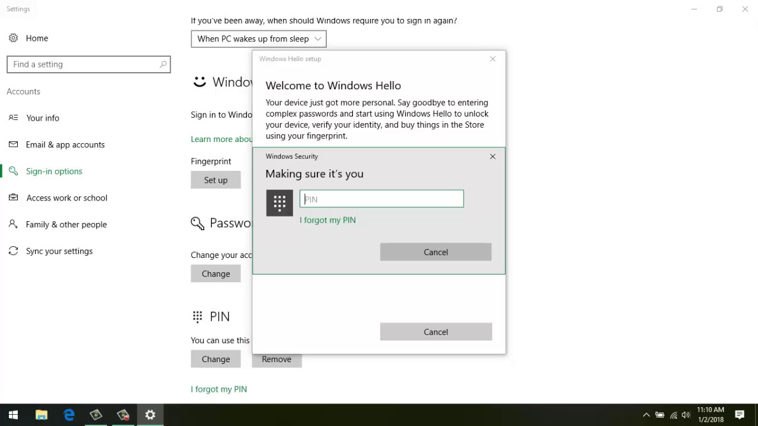Cancel the Windows Security PIN prompt

[436, 252]
